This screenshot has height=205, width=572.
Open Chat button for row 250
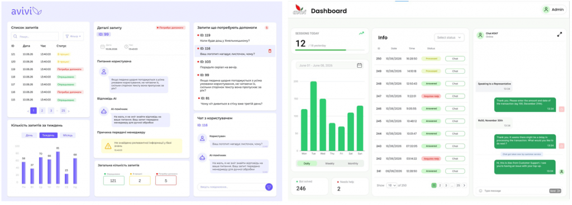455,58
